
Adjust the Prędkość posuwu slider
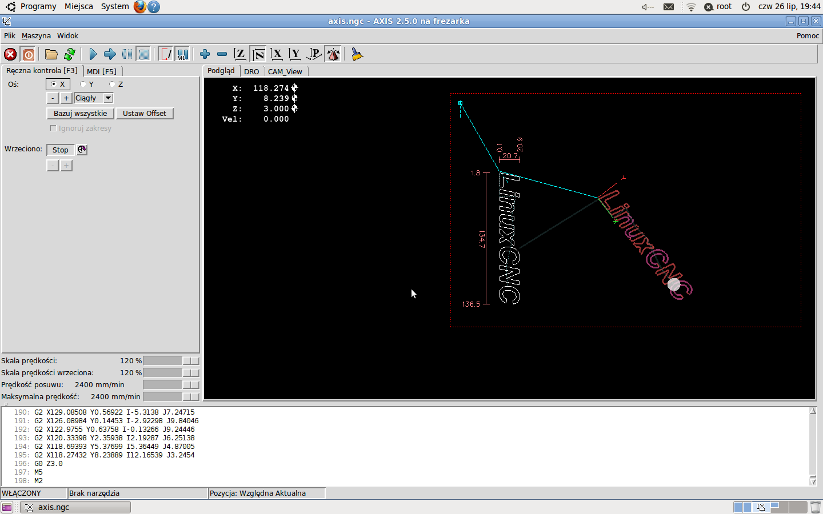point(171,385)
